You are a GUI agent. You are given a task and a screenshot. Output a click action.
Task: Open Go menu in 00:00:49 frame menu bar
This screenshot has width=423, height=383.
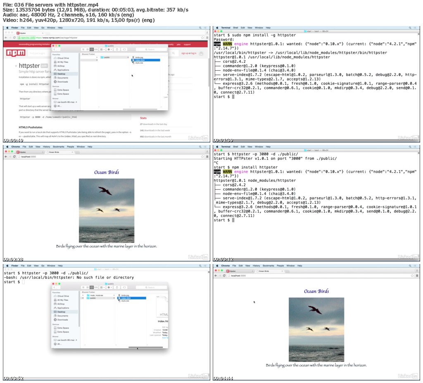pyautogui.click(x=43, y=28)
